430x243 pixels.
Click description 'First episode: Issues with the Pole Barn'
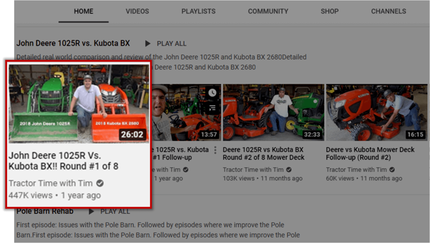(x=158, y=230)
